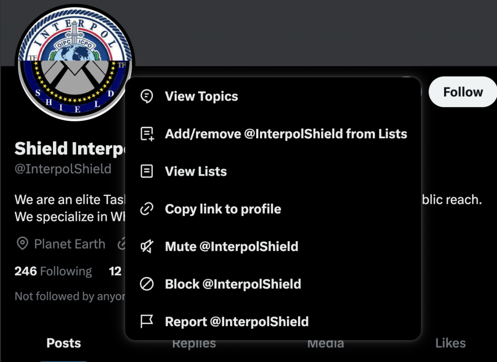The width and height of the screenshot is (497, 362).
Task: Click the add to Lists icon
Action: pos(147,134)
